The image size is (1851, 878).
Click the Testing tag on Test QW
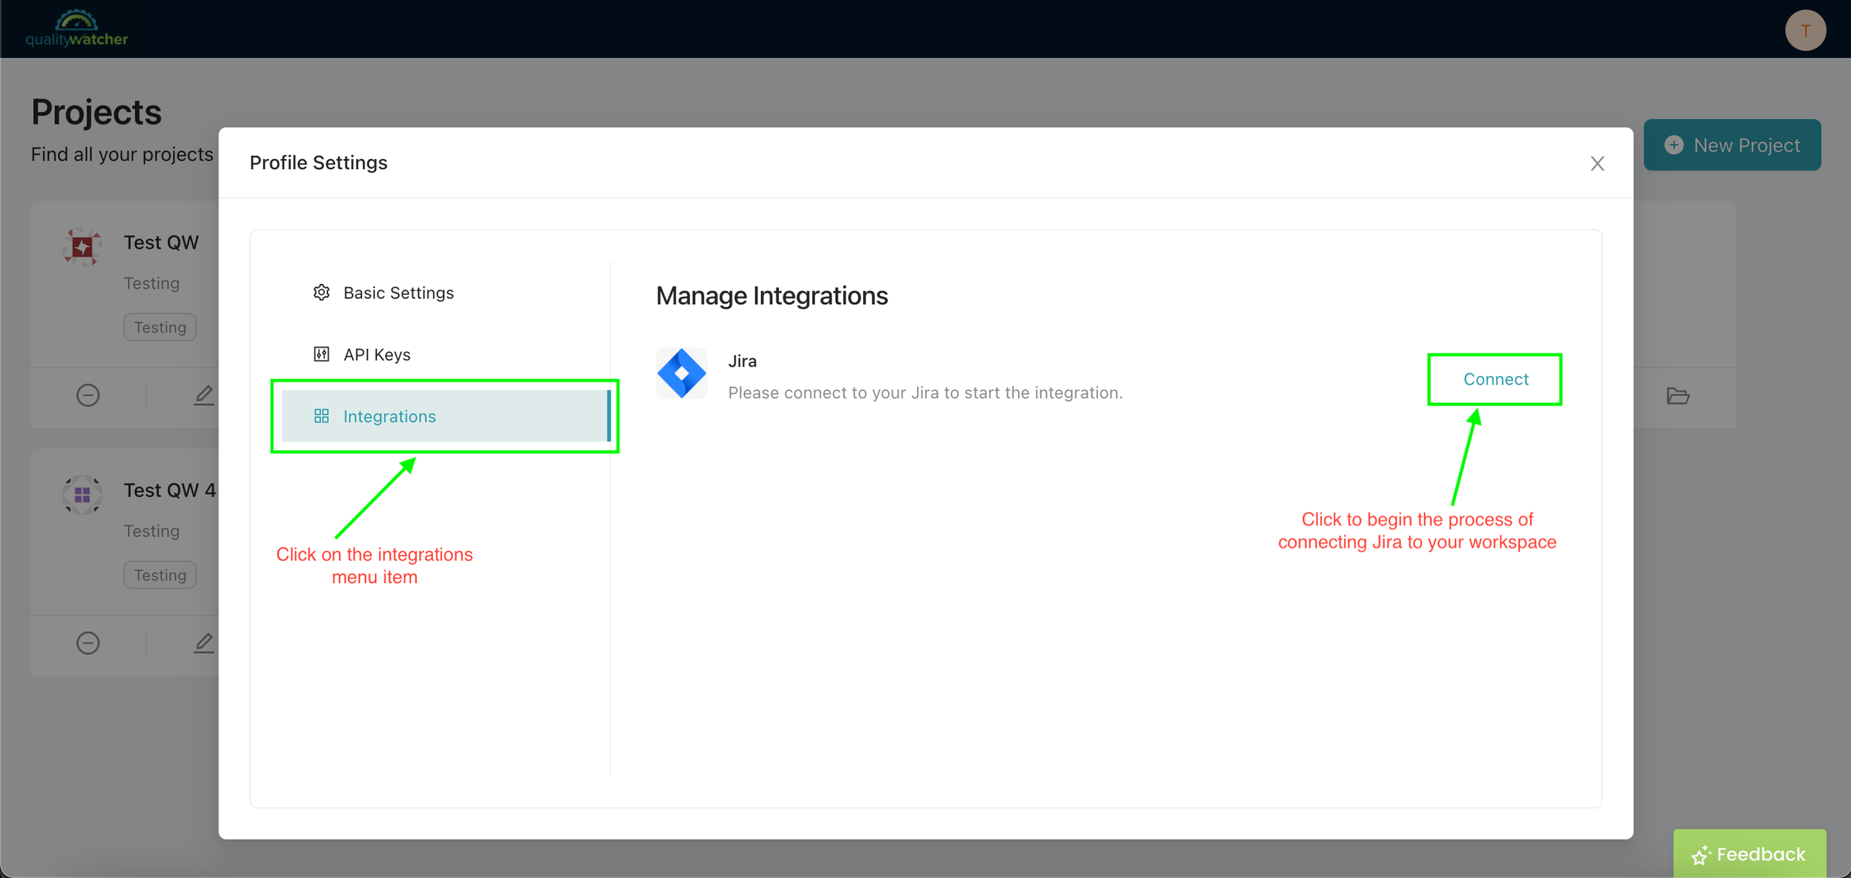(160, 327)
